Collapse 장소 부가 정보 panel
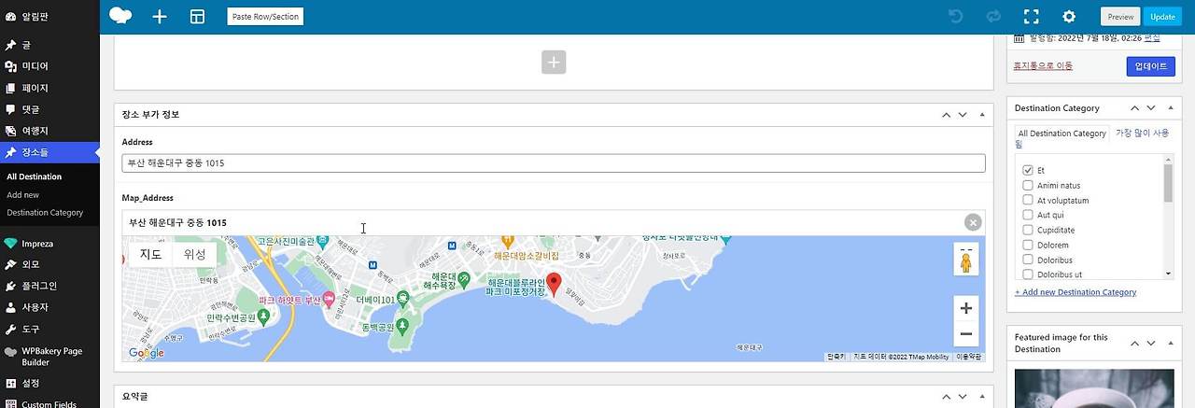This screenshot has height=408, width=1195. [981, 115]
